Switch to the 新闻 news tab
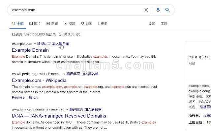The width and height of the screenshot is (211, 131). pos(52,24)
